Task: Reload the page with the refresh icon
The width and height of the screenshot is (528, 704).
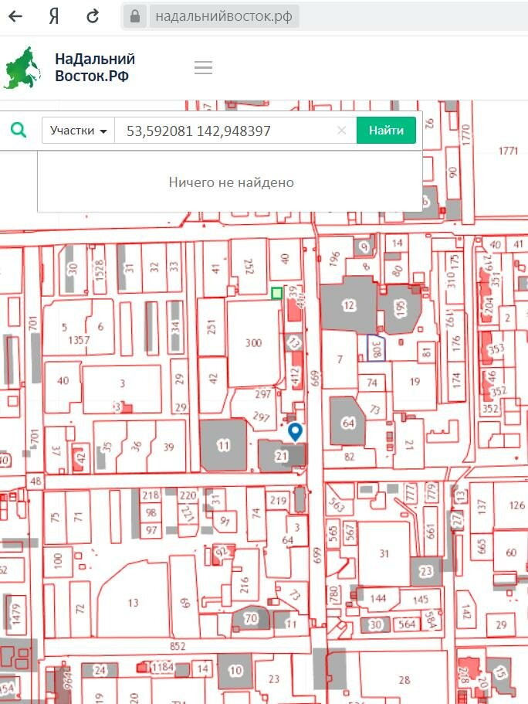Action: 93,16
